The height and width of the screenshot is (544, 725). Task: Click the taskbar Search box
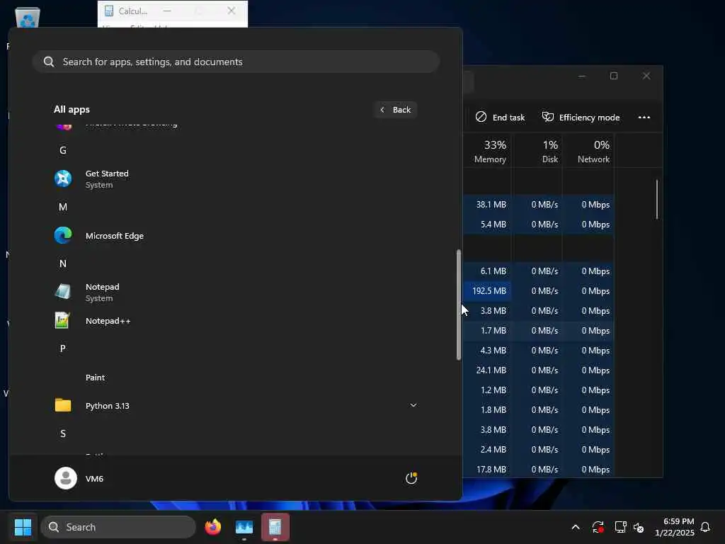click(x=118, y=527)
